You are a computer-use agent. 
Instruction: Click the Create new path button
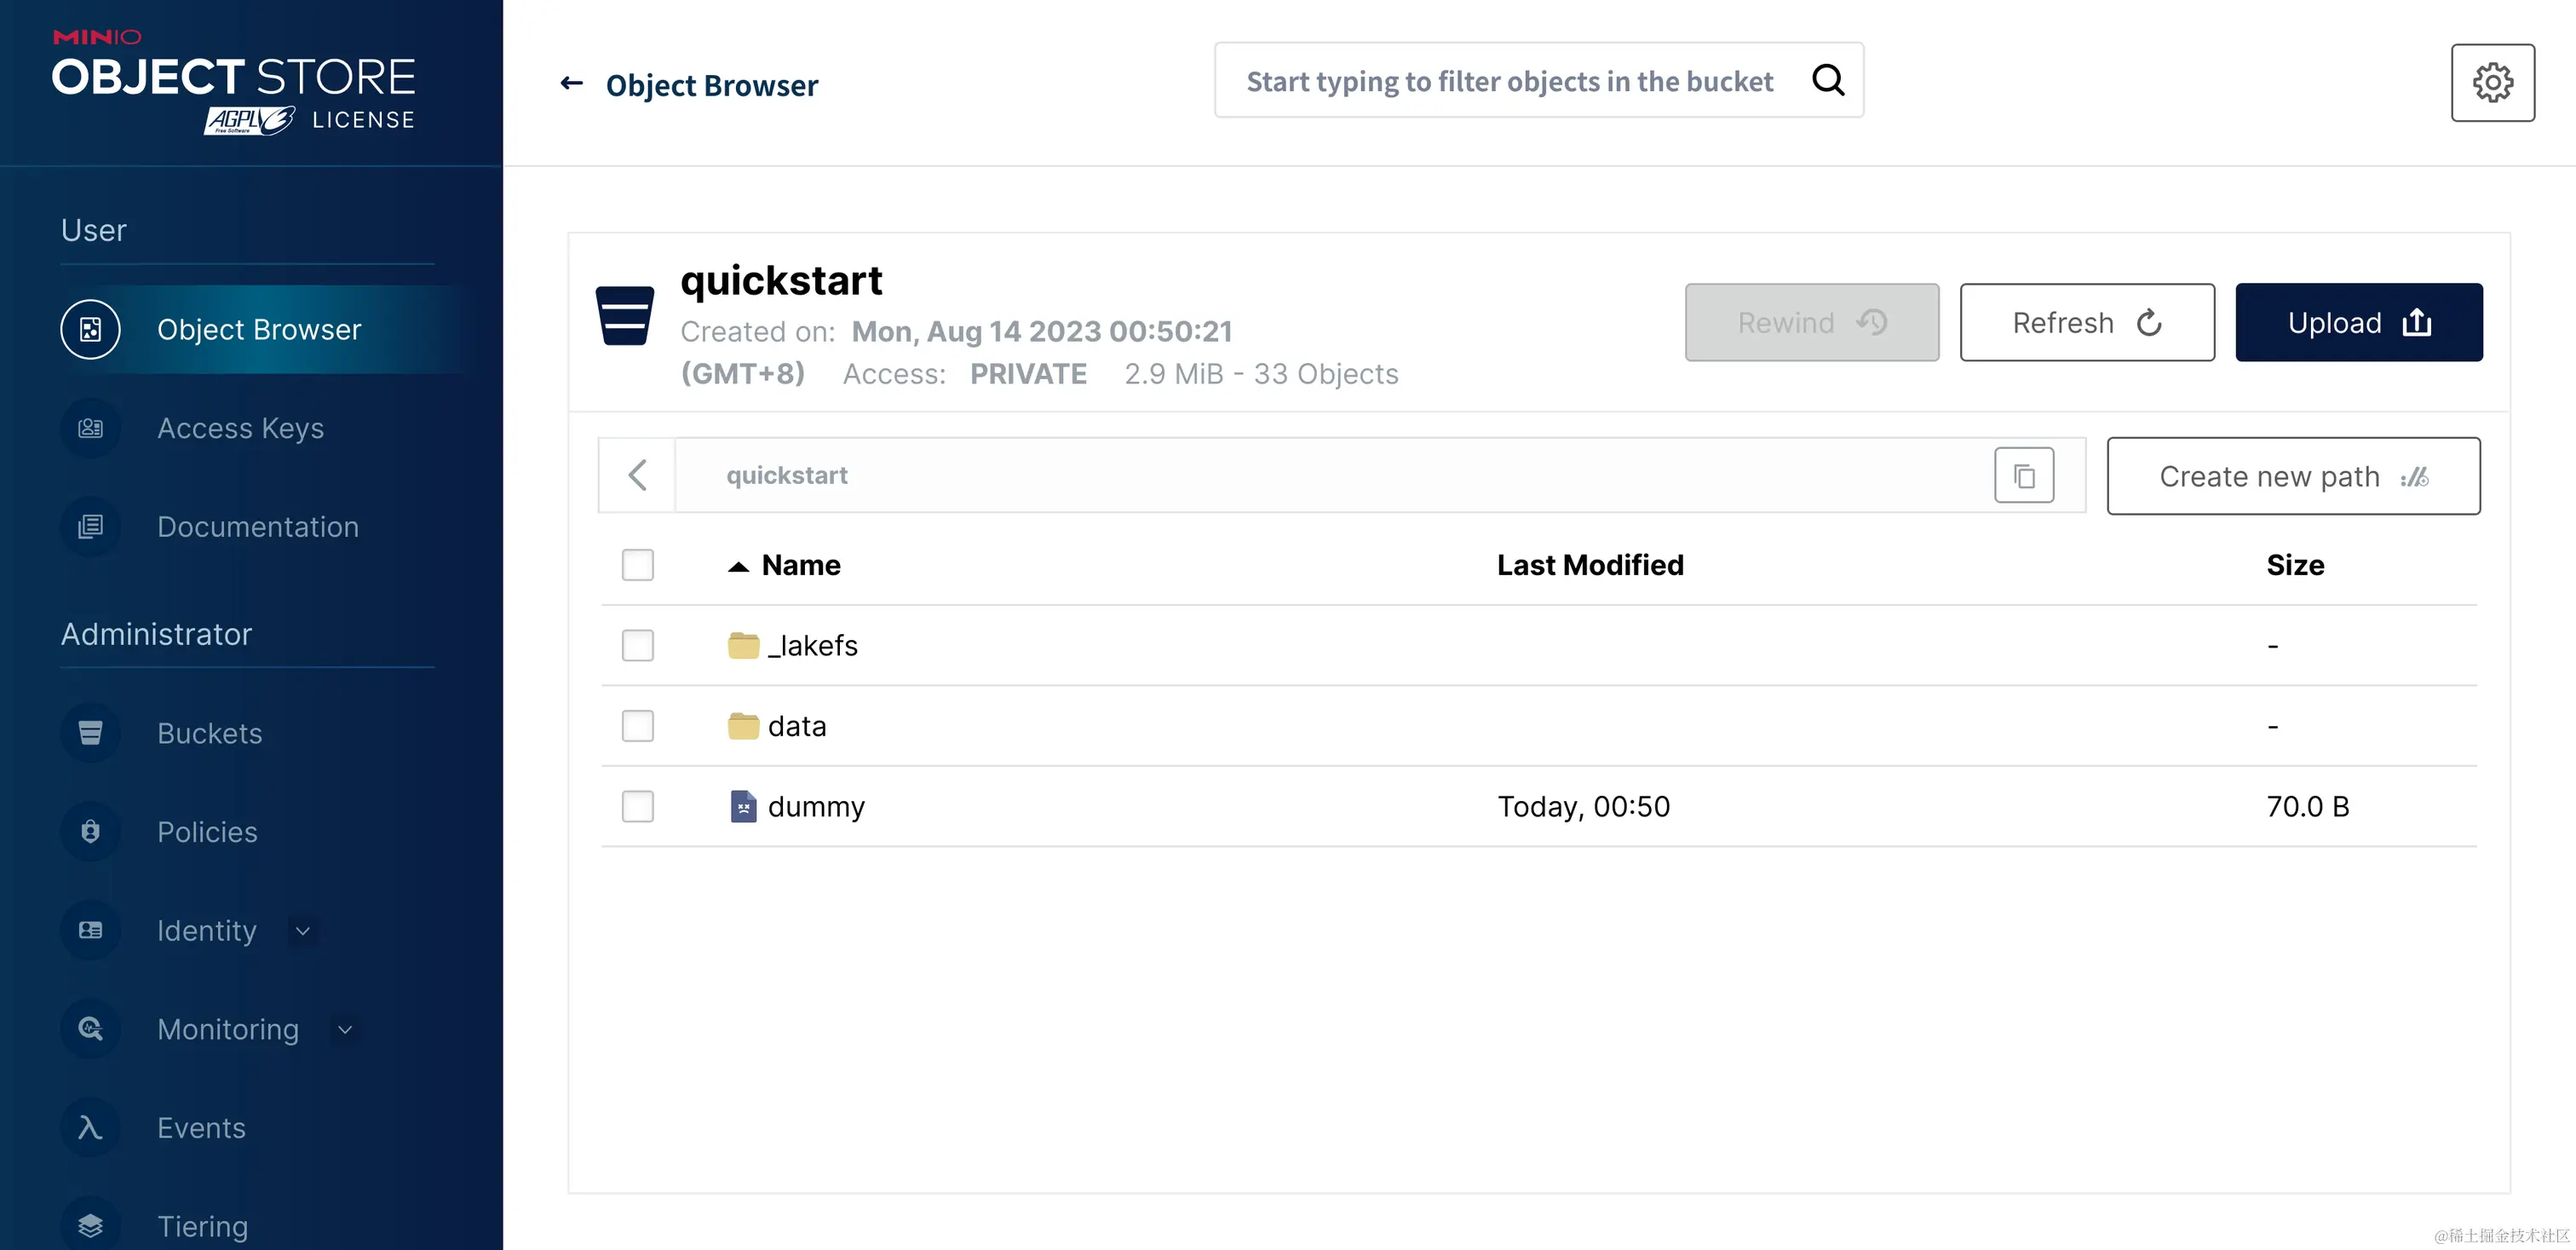[2292, 476]
